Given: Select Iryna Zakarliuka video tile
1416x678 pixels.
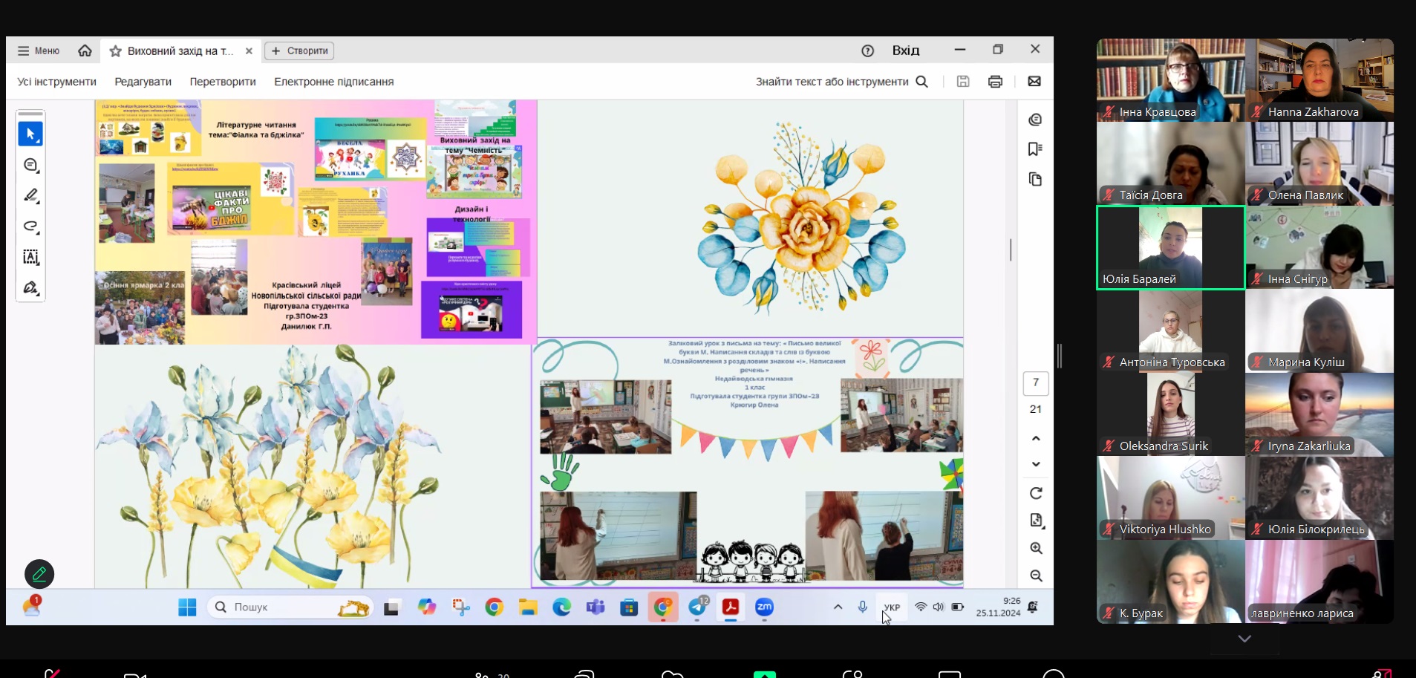Looking at the screenshot, I should pos(1319,414).
